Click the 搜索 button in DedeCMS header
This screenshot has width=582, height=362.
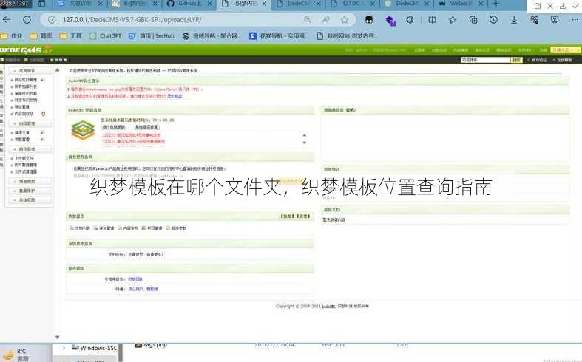[x=517, y=60]
